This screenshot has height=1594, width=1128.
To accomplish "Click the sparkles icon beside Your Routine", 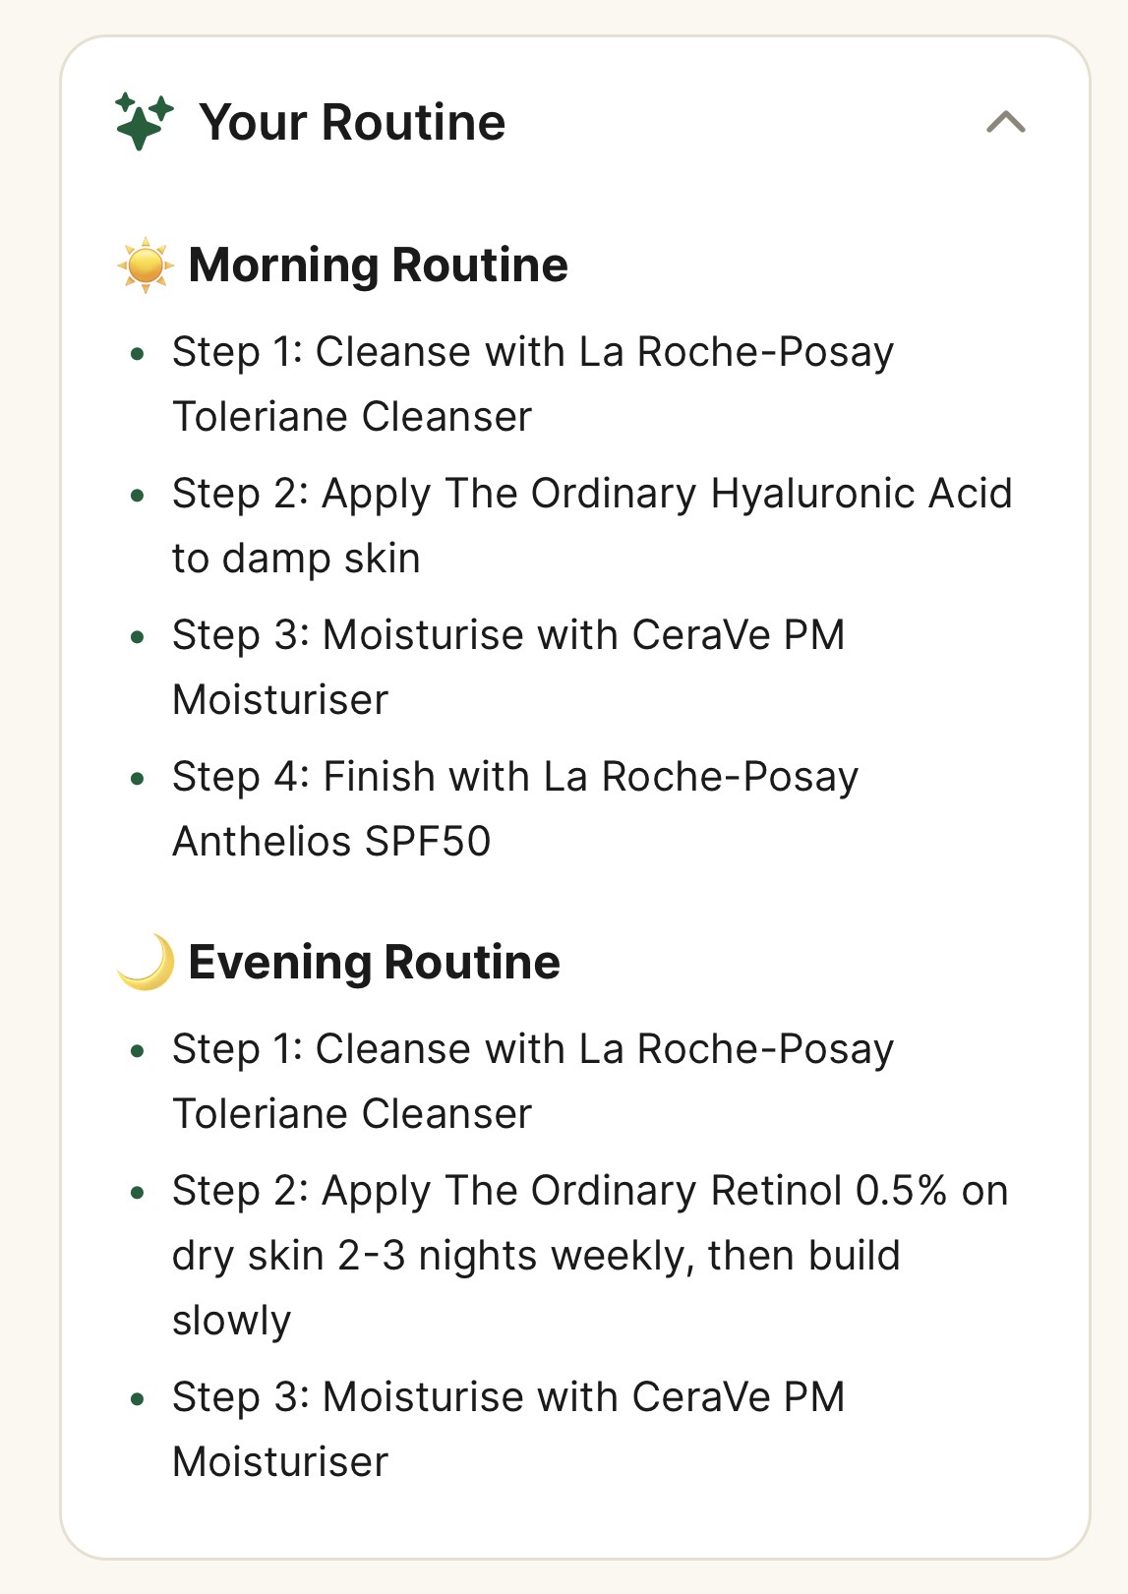I will [143, 120].
